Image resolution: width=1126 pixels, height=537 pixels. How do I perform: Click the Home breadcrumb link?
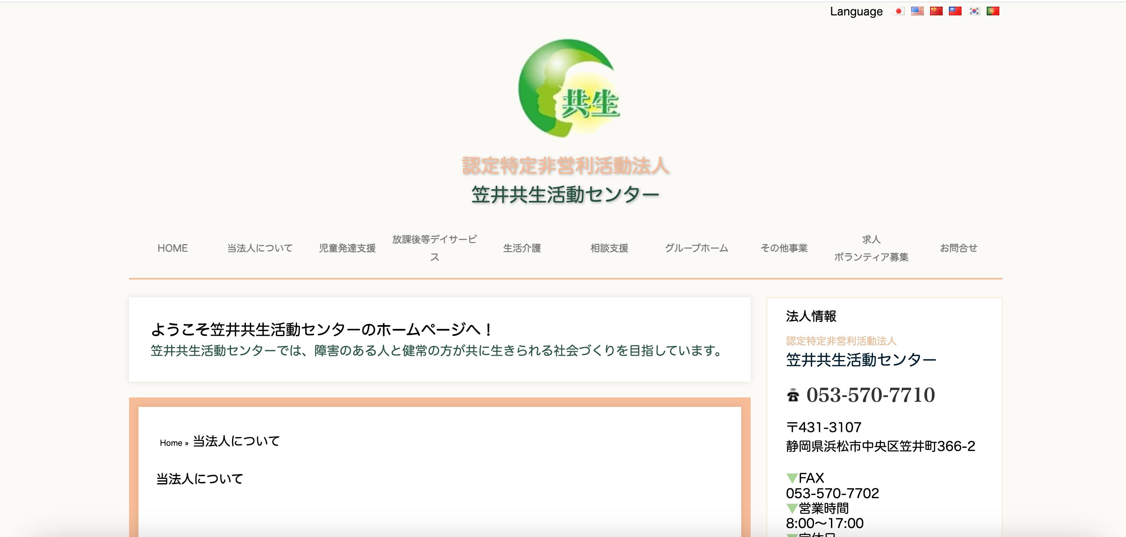(x=171, y=443)
